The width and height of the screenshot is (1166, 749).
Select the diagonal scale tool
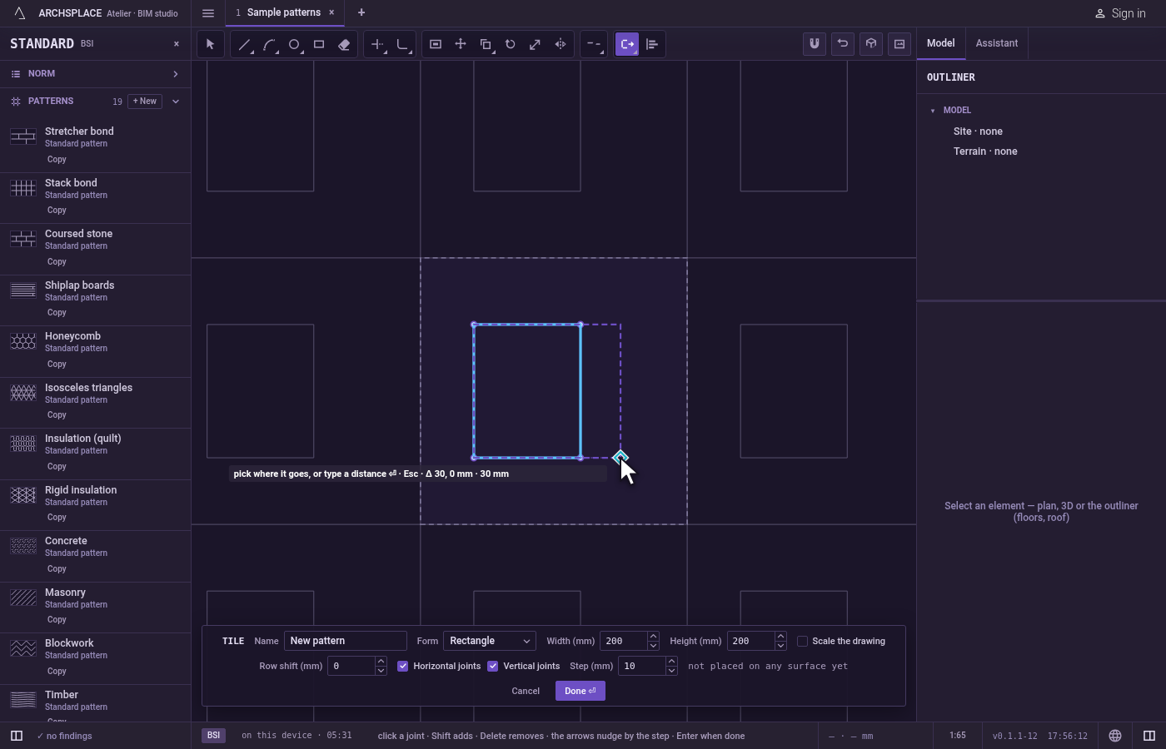click(536, 44)
